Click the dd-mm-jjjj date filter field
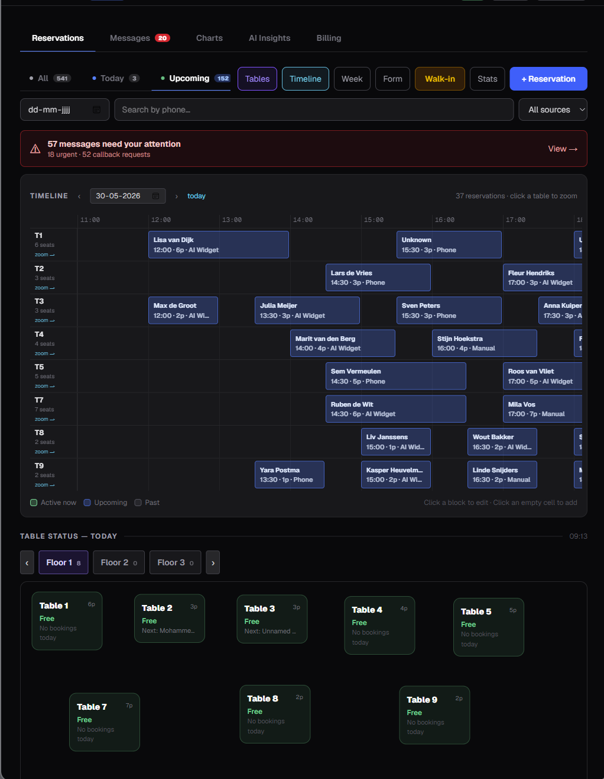Viewport: 604px width, 779px height. 65,110
